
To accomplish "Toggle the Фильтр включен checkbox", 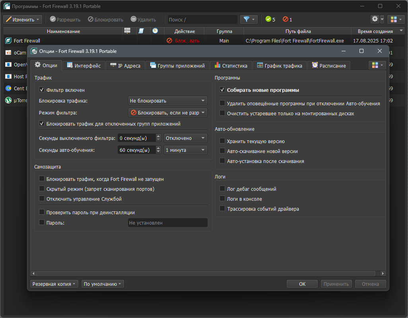I will [x=42, y=90].
